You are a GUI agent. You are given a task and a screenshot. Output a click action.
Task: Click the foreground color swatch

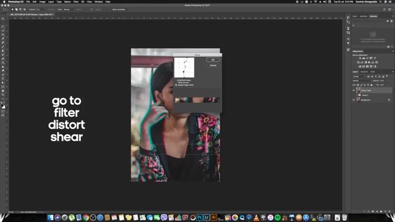(x=2, y=105)
